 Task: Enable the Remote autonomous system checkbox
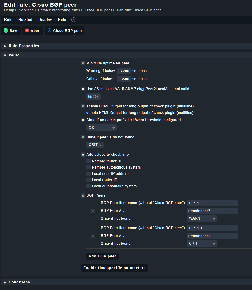click(89, 167)
